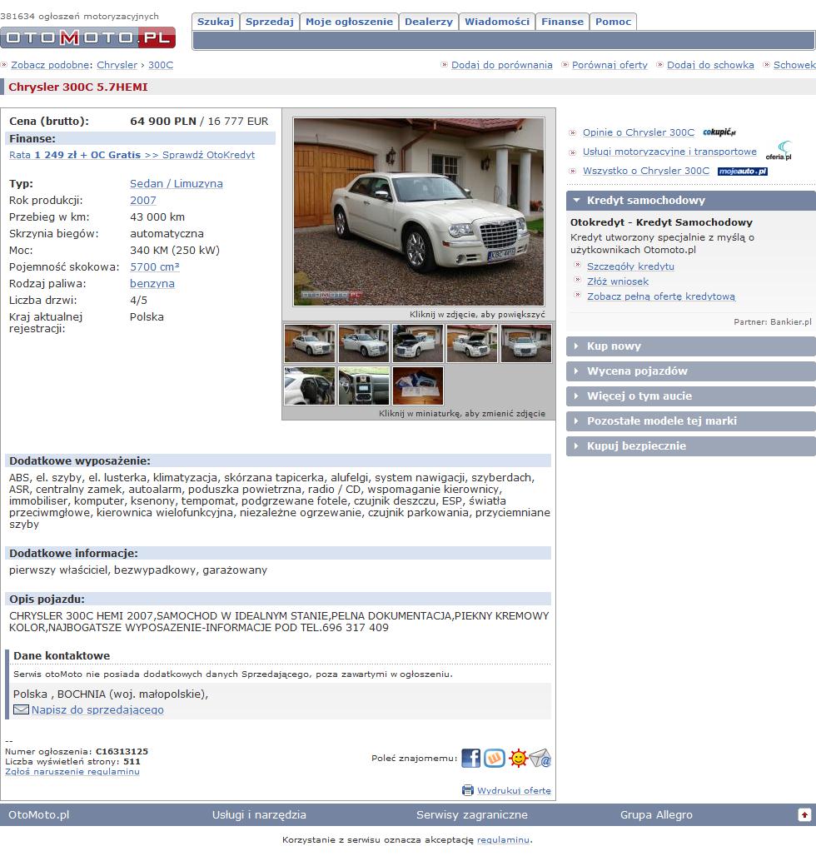Expand Więcej o tym aucie section
The height and width of the screenshot is (861, 816).
[x=691, y=396]
